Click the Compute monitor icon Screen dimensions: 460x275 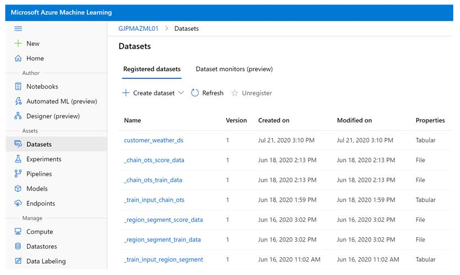click(x=18, y=231)
